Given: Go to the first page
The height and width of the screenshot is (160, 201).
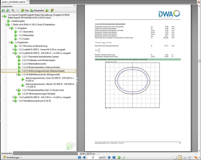Looking at the screenshot, I should 80,157.
